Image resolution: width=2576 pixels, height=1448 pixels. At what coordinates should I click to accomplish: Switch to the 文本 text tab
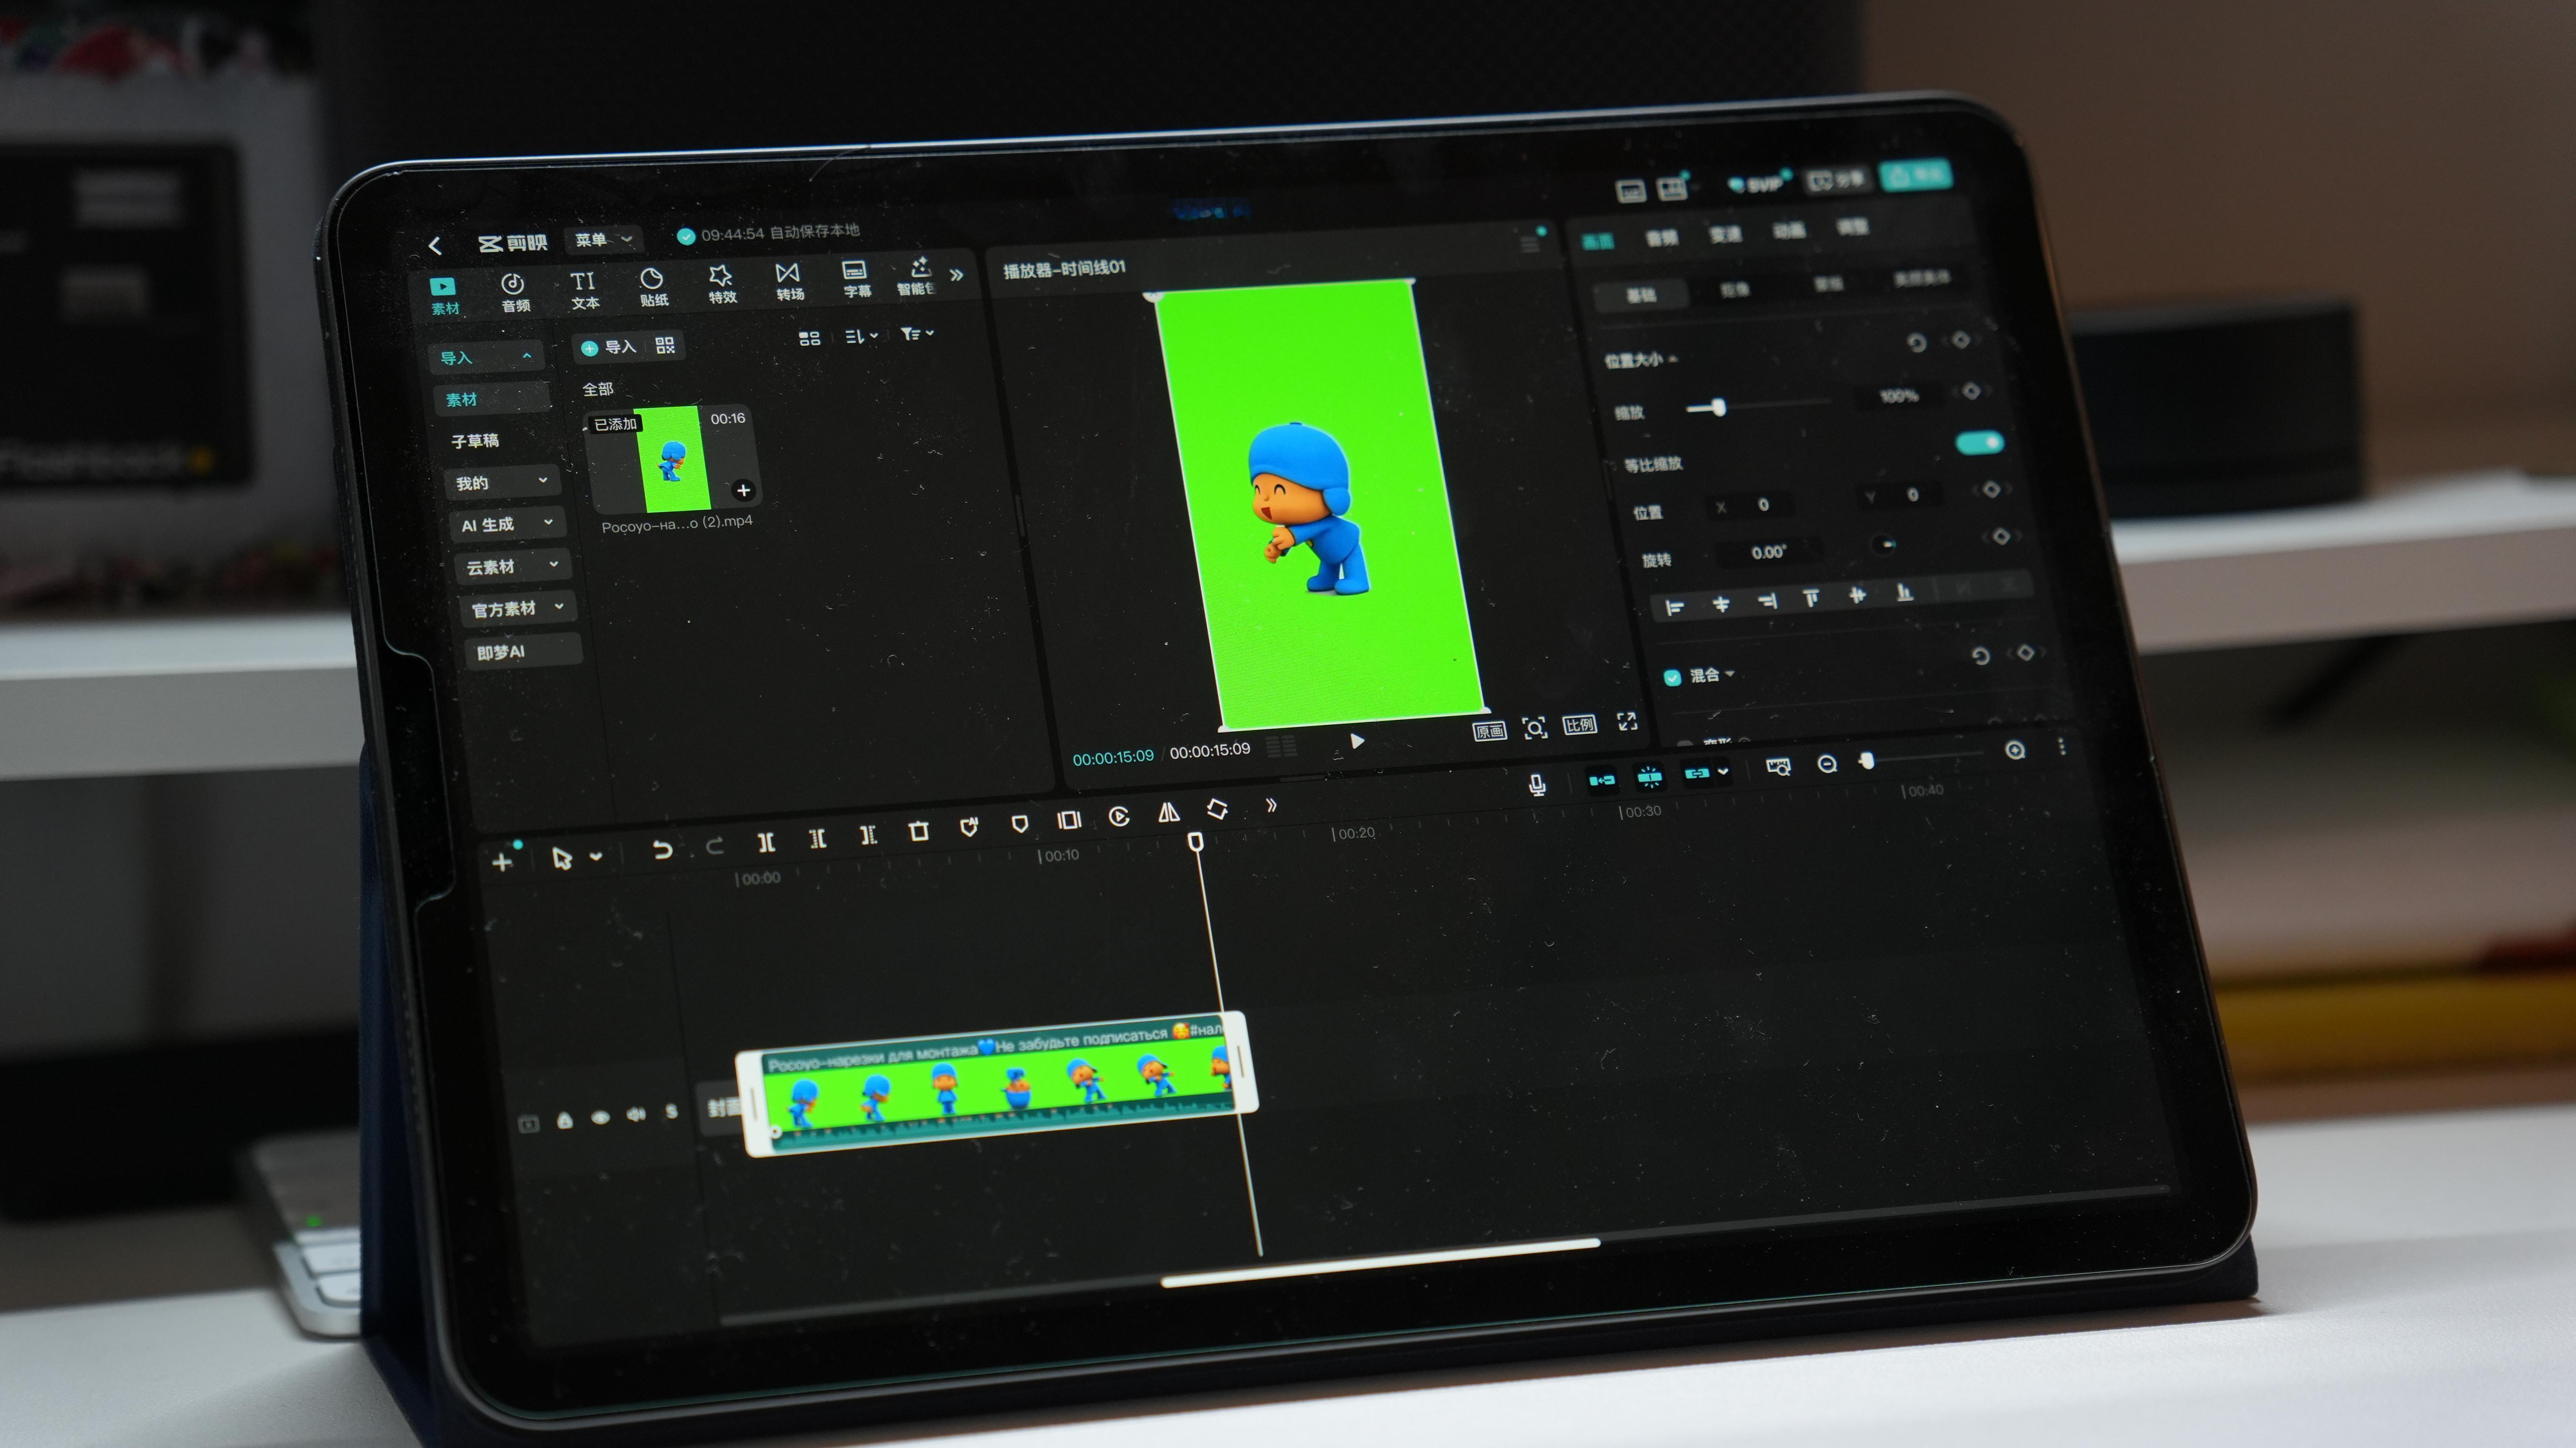pos(584,290)
